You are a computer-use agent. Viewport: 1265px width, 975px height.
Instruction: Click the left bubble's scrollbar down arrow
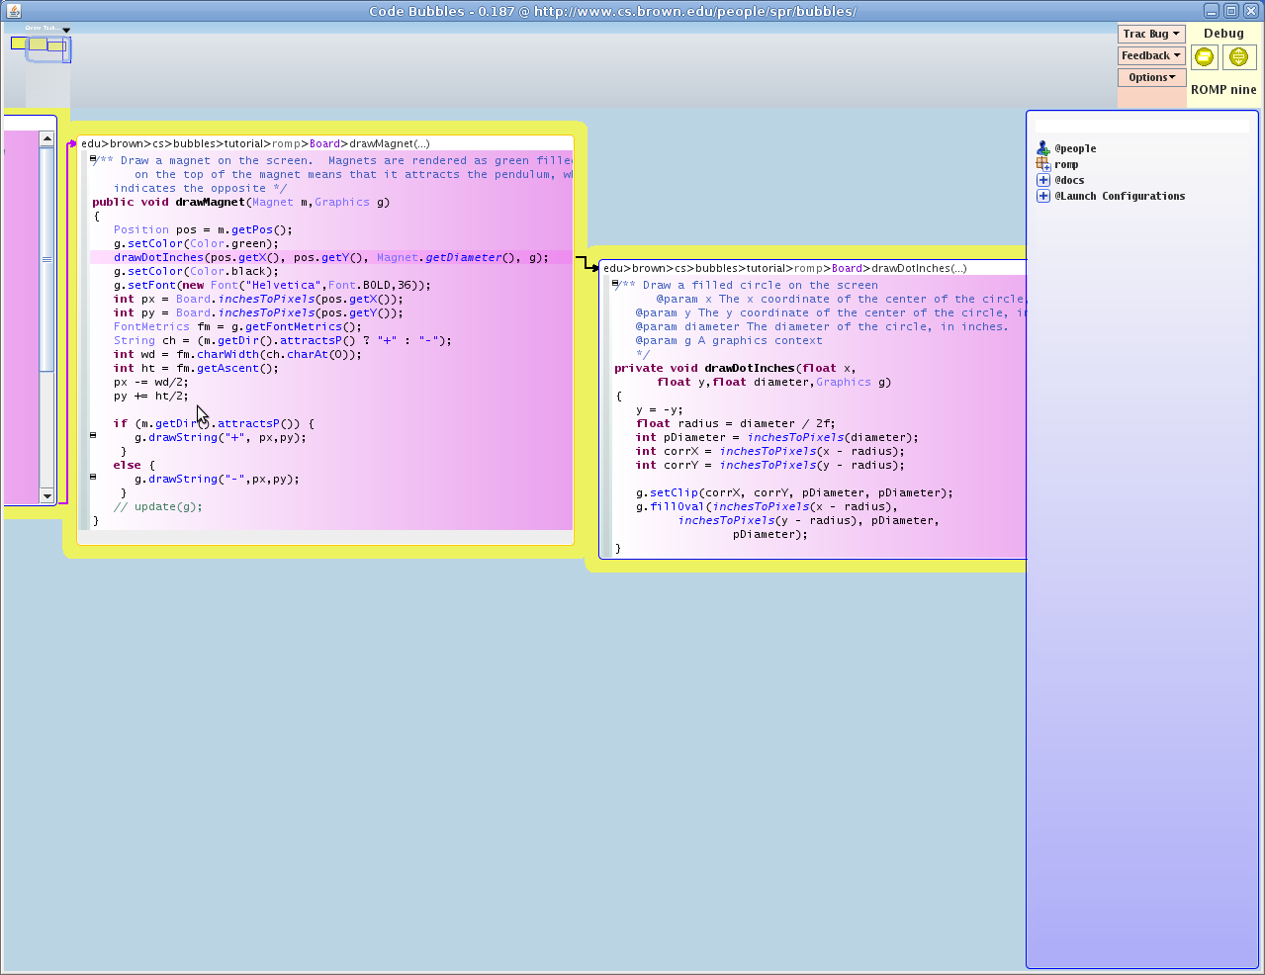coord(46,495)
